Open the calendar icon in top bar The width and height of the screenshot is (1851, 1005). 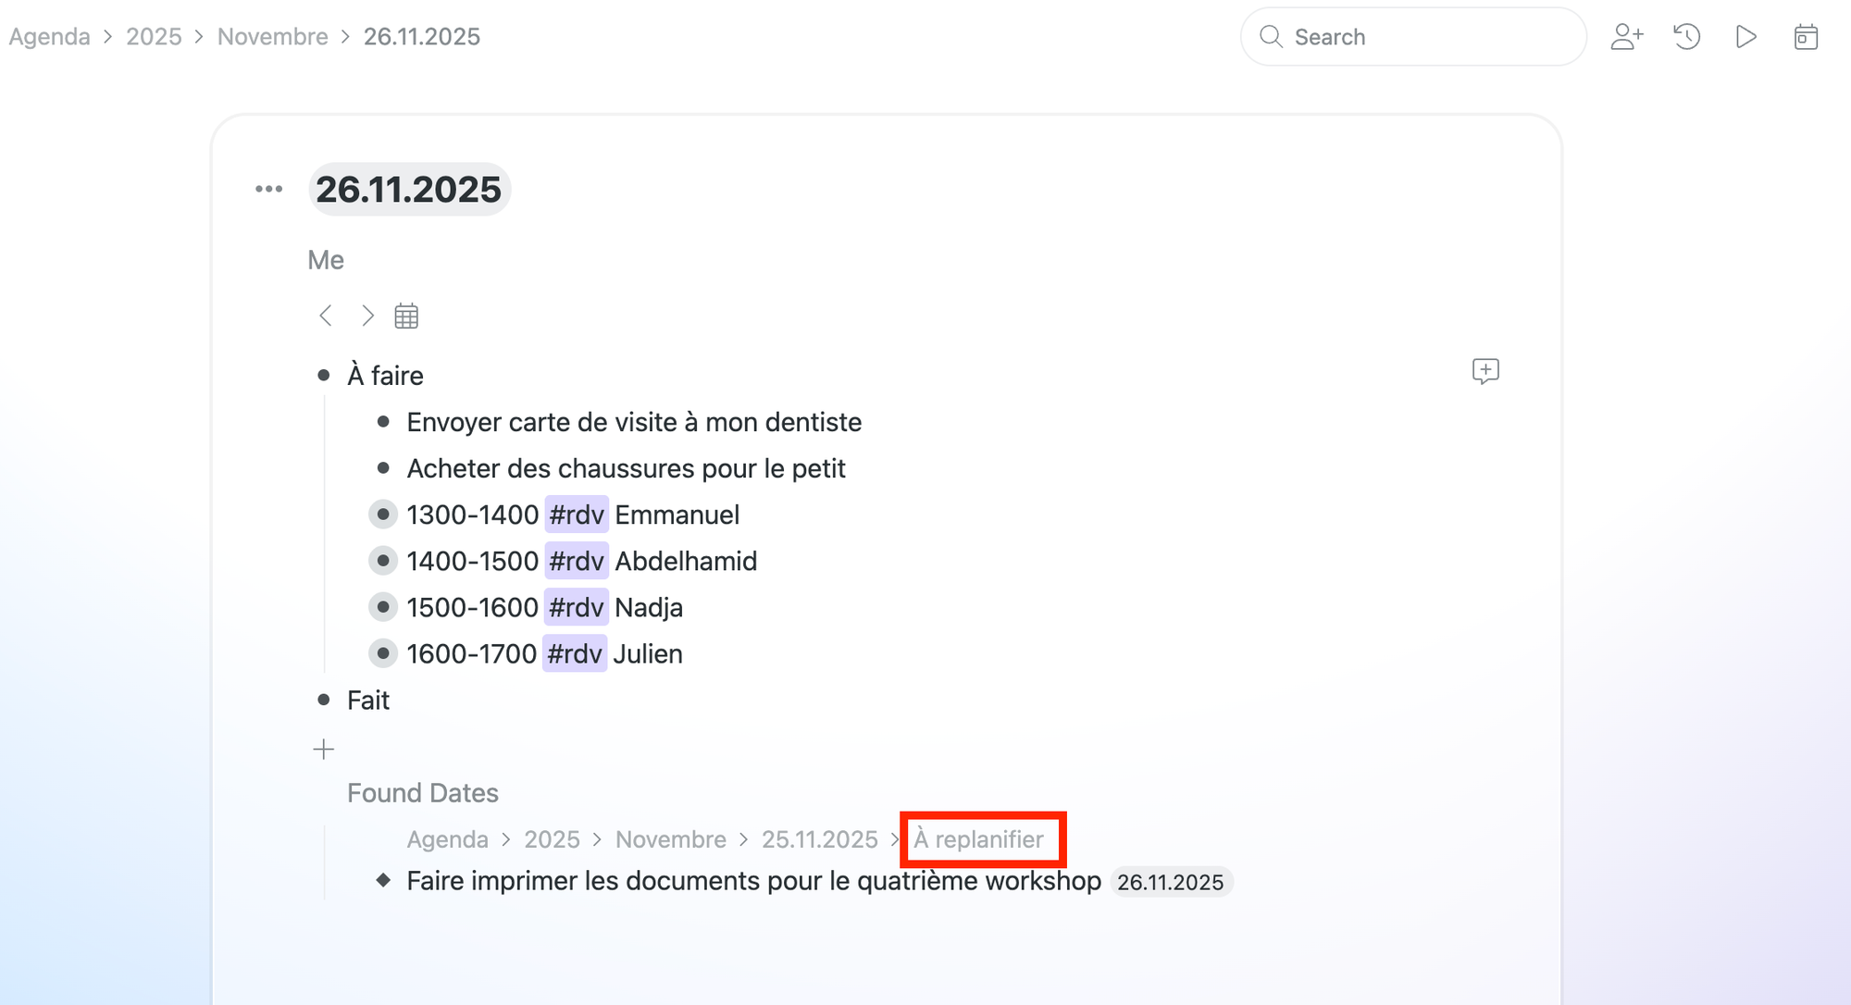tap(1806, 37)
